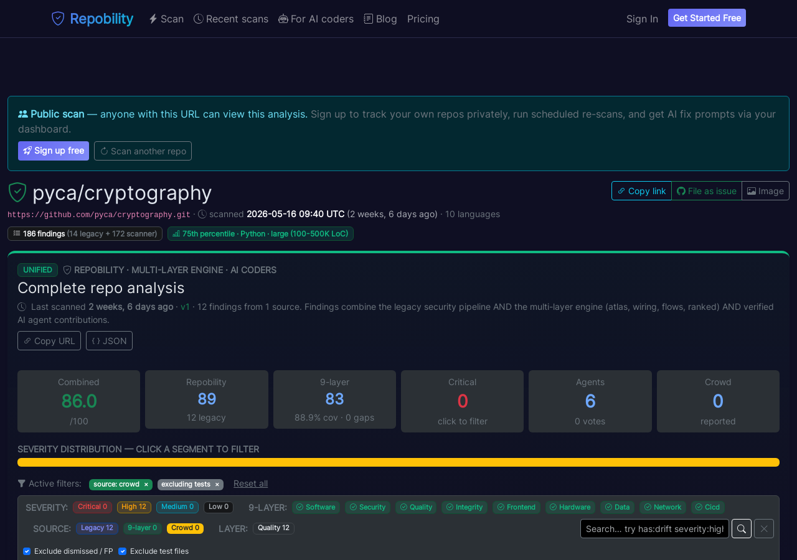
Task: Toggle the High 12 severity filter
Action: point(134,507)
